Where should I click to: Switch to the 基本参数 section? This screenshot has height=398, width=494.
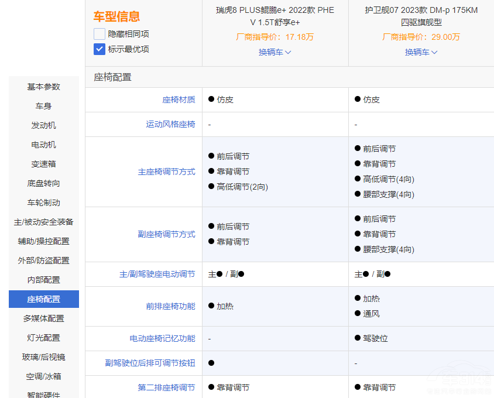(43, 87)
